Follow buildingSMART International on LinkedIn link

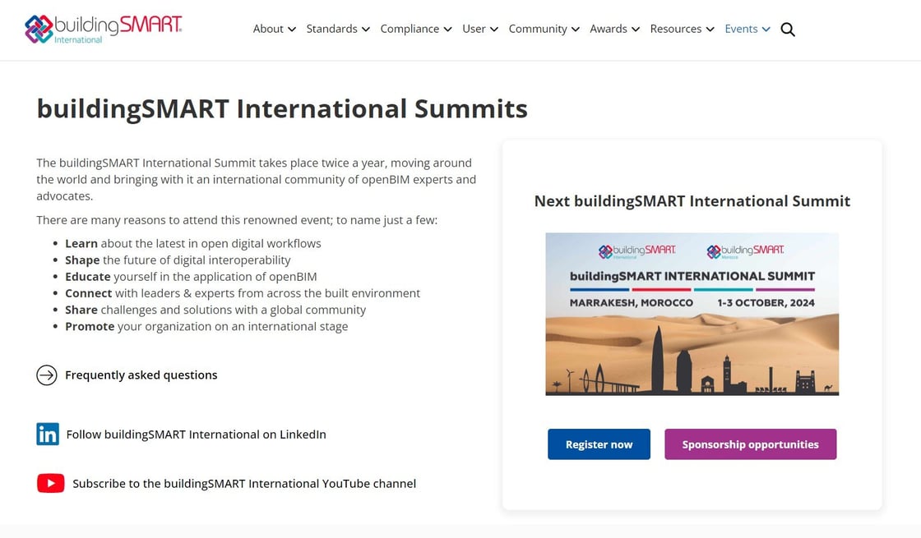tap(197, 435)
